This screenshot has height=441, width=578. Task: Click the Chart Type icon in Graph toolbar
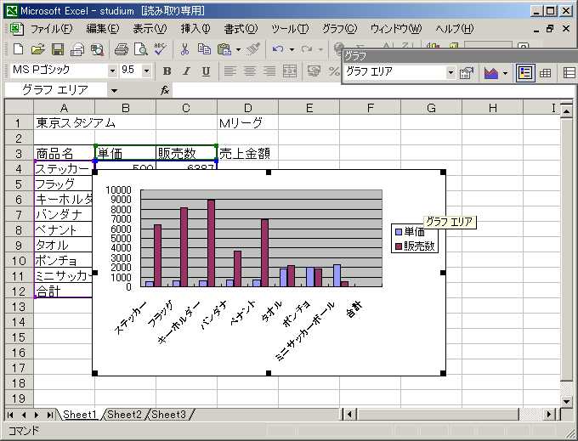(x=491, y=73)
